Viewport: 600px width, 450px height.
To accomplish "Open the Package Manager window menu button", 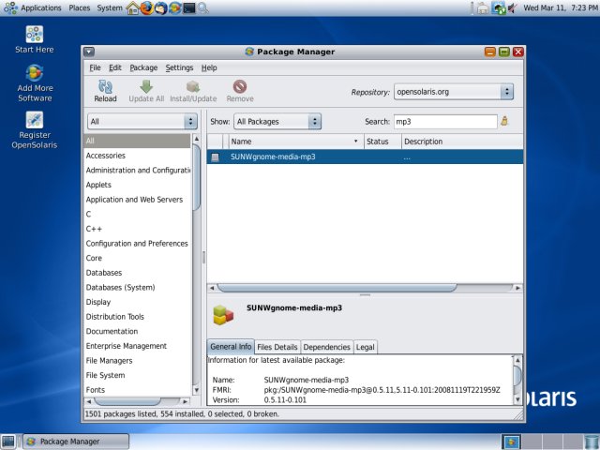I will tap(89, 52).
